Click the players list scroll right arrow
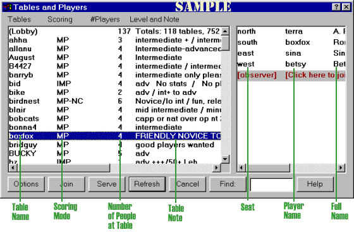 pos(341,168)
